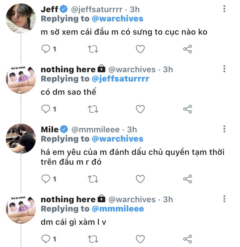Retweet Jeff's reply
The image size is (240, 247).
[x=93, y=49]
